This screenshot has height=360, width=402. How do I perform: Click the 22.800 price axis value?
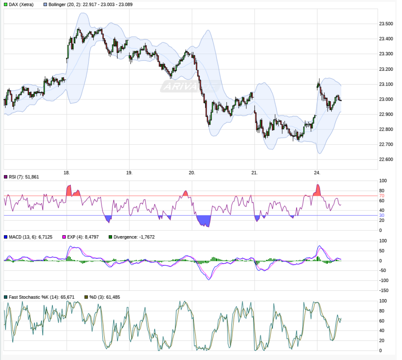click(386, 129)
